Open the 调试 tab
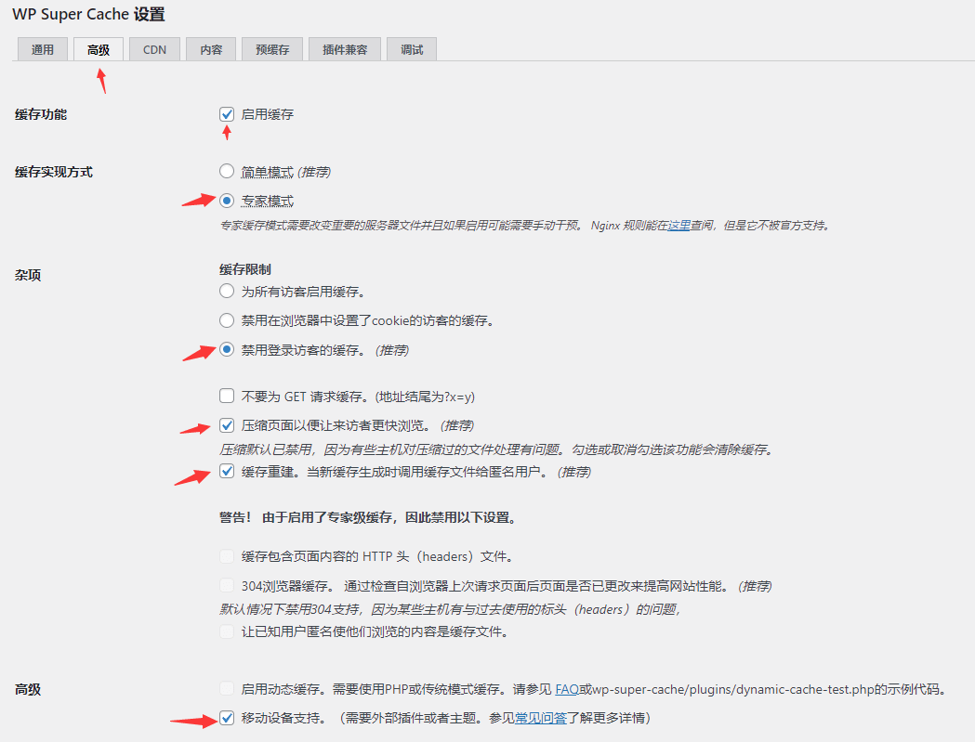Image resolution: width=975 pixels, height=742 pixels. point(412,50)
